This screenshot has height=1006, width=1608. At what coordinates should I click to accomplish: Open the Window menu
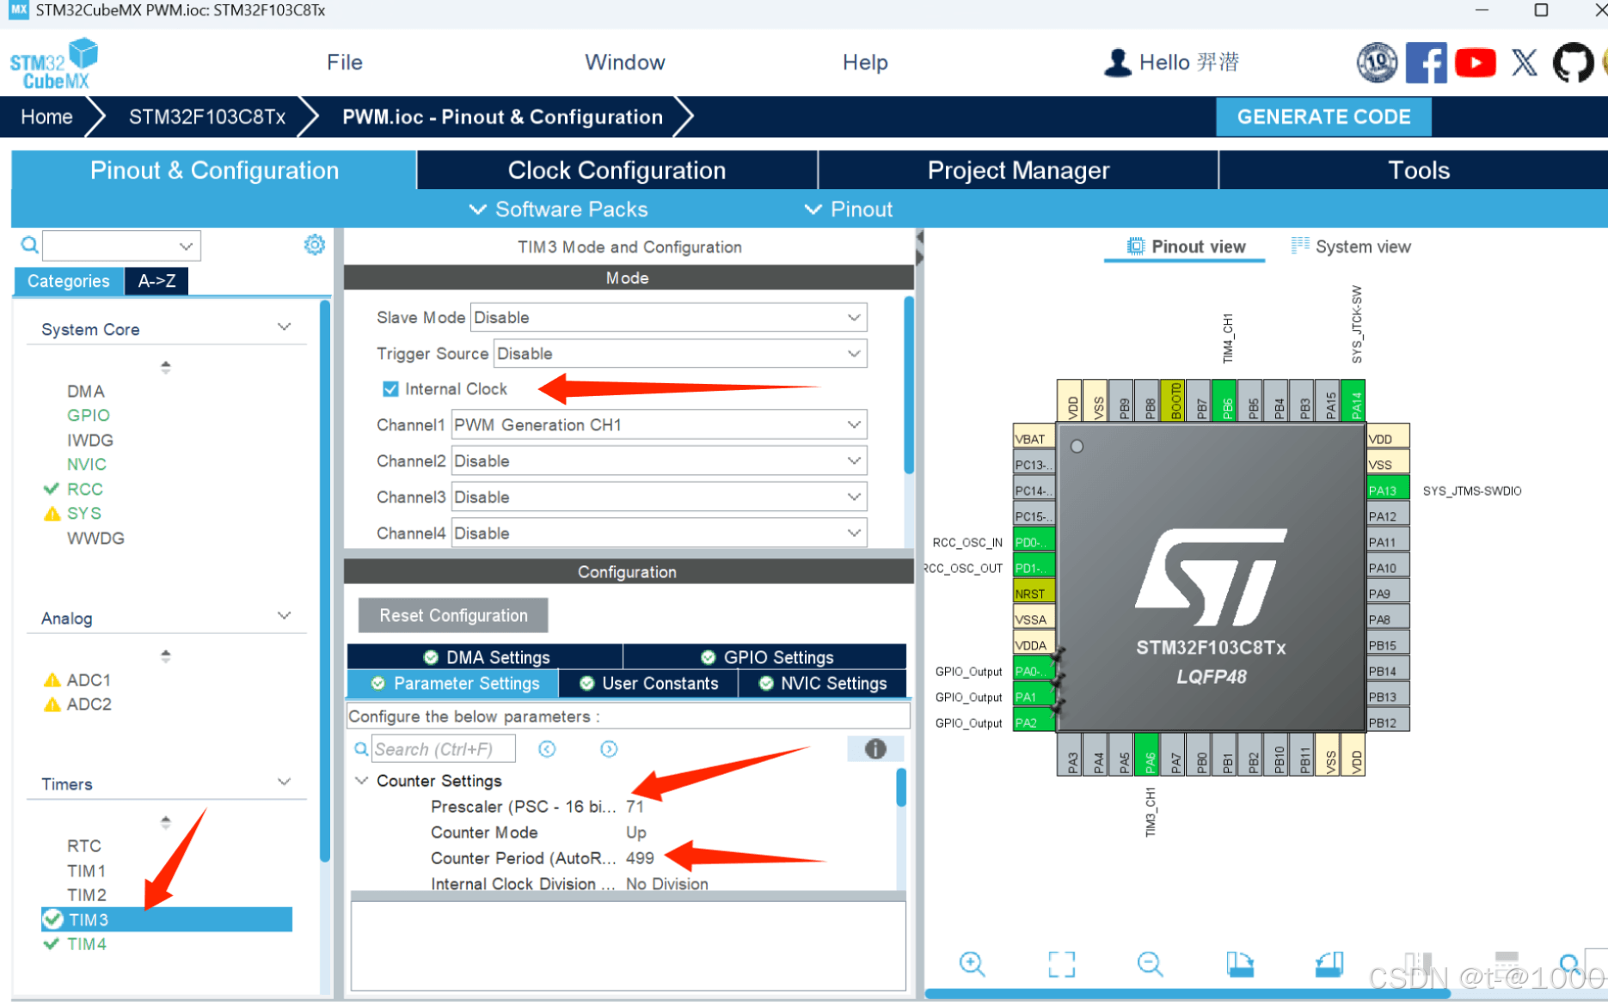click(x=625, y=63)
